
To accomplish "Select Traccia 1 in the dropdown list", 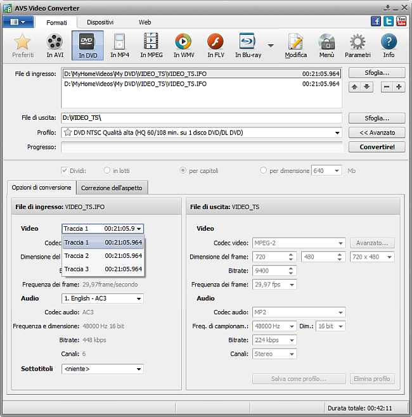I will [x=103, y=243].
